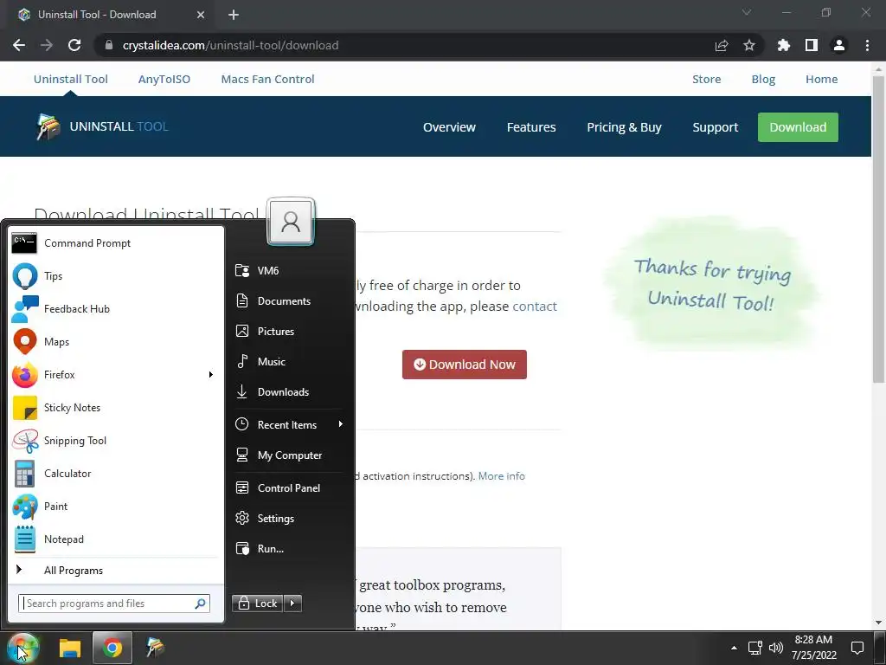Viewport: 886px width, 665px height.
Task: Open Chrome profile icon
Action: point(839,45)
